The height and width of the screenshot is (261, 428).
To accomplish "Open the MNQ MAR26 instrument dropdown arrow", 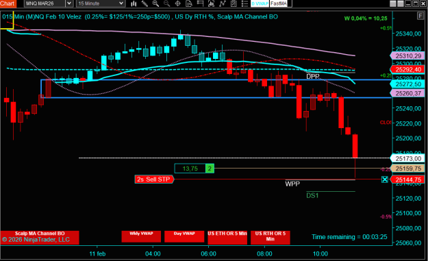I will click(x=69, y=3).
